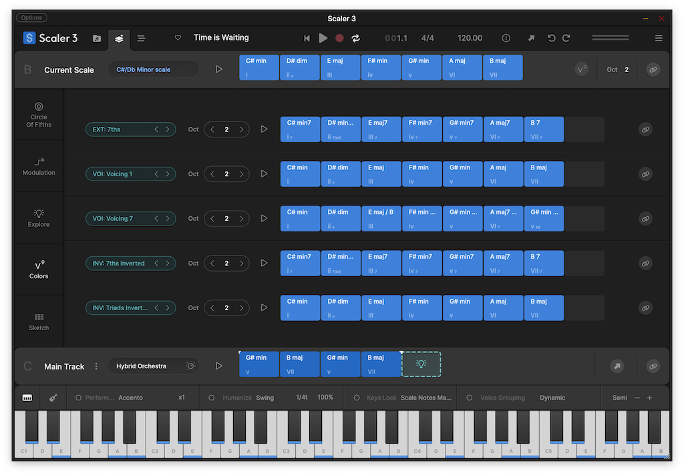Redo the last undone action
684x475 pixels.
pyautogui.click(x=566, y=38)
